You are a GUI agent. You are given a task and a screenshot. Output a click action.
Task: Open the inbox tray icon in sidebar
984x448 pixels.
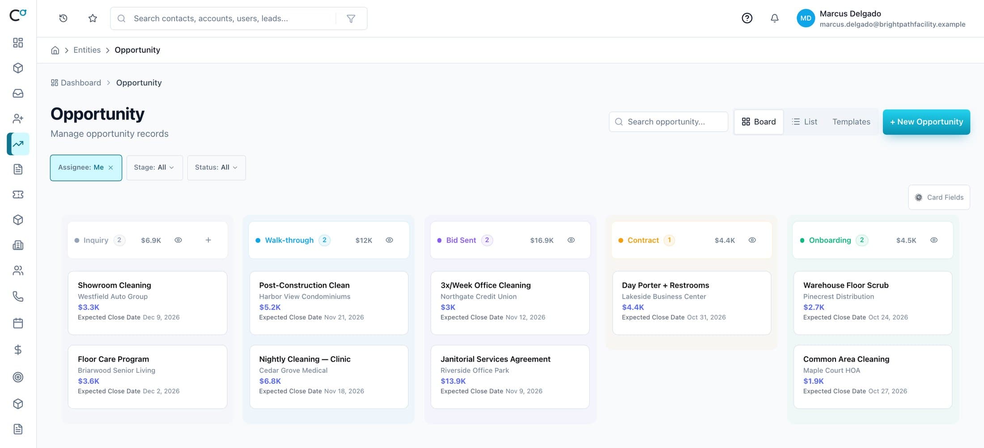tap(18, 93)
